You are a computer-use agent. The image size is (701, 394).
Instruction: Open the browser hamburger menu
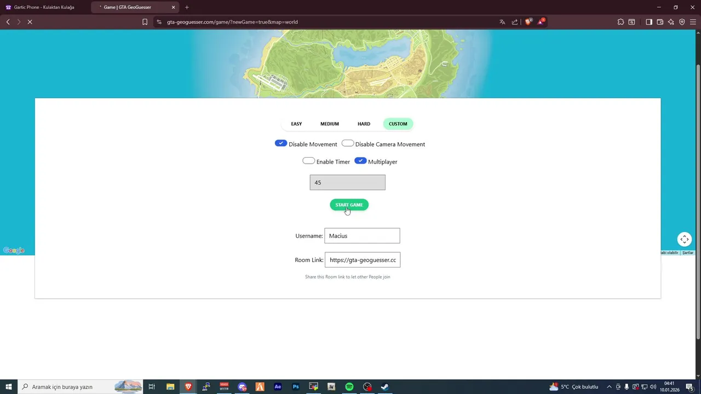[x=693, y=22]
